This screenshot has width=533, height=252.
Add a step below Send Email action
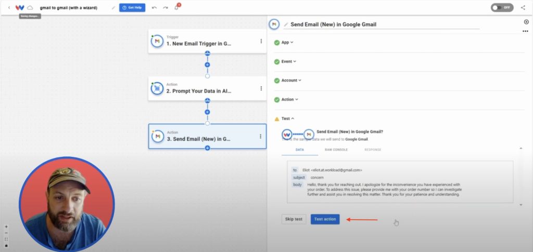[x=207, y=148]
